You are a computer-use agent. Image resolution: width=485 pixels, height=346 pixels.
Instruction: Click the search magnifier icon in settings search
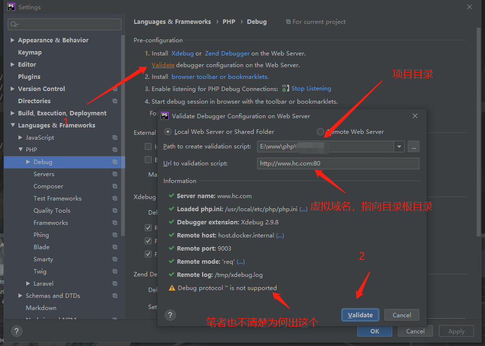coord(14,24)
